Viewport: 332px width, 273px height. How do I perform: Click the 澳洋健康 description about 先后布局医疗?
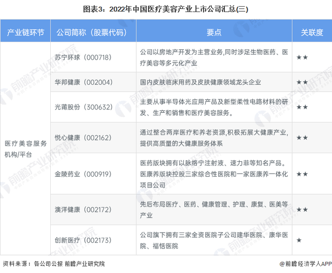[x=214, y=209]
